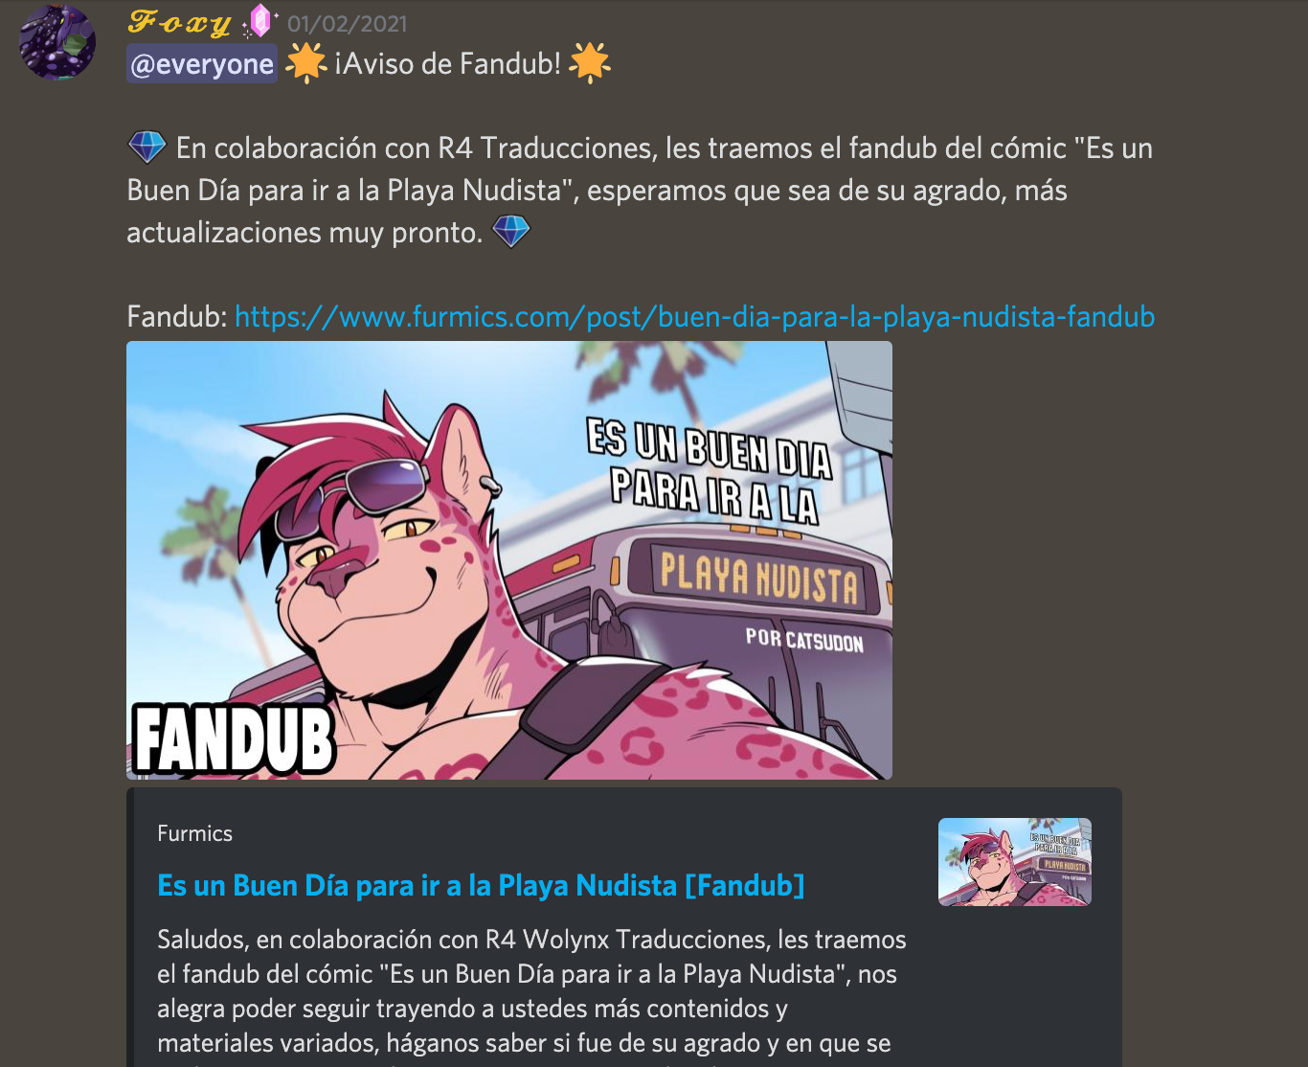Click the ¡Aviso de Fandub! announcement text
The width and height of the screenshot is (1308, 1067).
click(447, 64)
